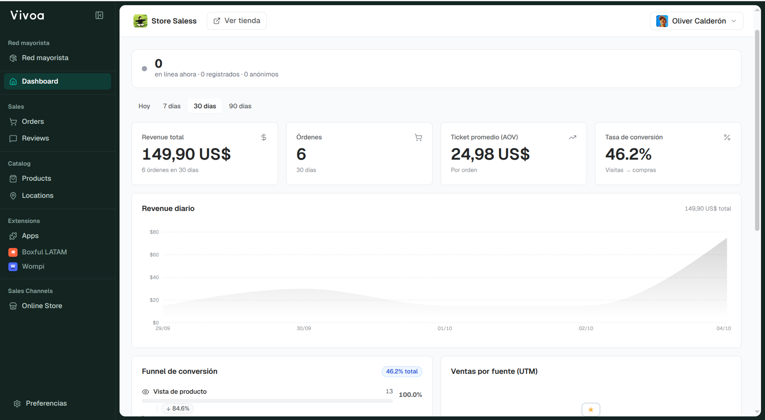Click the 46.2% total badge
765x420 pixels.
pyautogui.click(x=402, y=371)
